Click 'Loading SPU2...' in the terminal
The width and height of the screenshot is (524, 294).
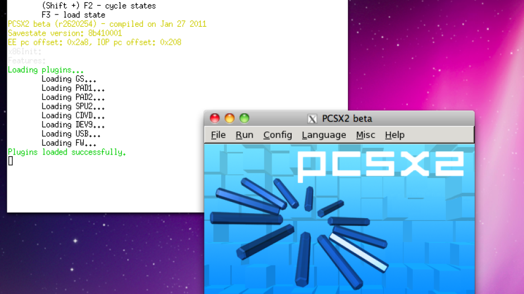[x=73, y=107]
